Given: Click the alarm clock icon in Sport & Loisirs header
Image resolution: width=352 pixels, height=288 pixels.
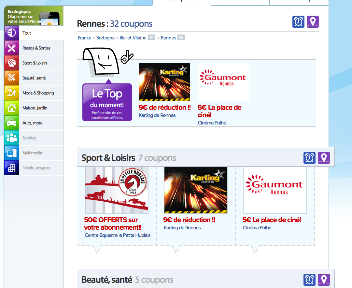Looking at the screenshot, I should [310, 158].
